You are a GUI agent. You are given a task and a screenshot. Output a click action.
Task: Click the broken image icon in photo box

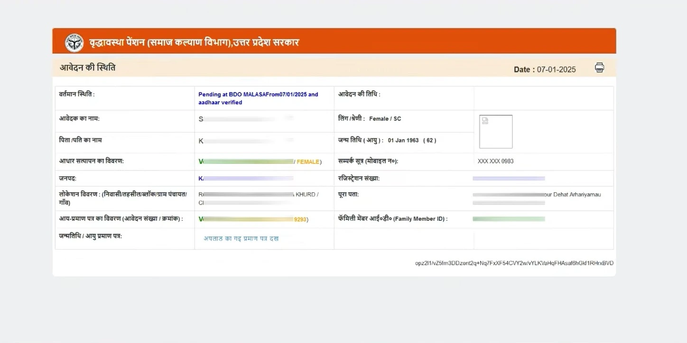point(485,121)
